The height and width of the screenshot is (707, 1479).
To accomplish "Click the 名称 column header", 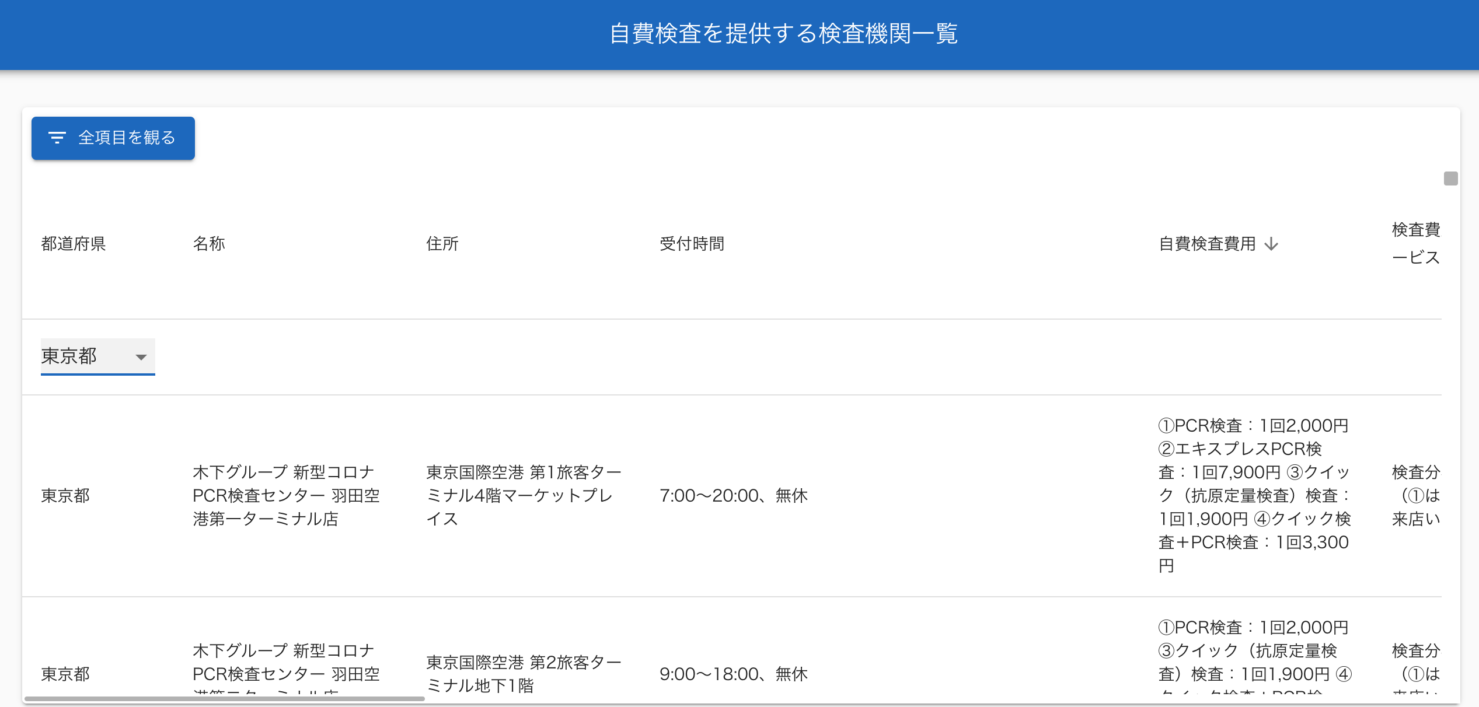I will 209,244.
